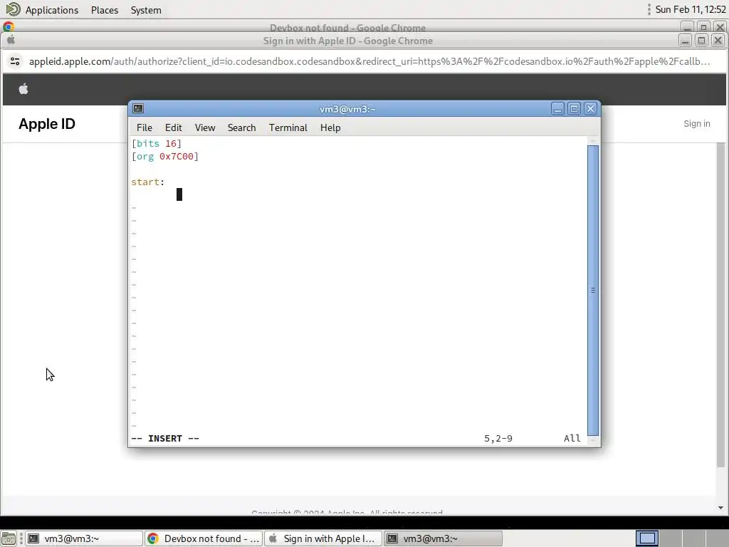Open the terminal Edit menu
This screenshot has width=729, height=547.
pyautogui.click(x=174, y=127)
